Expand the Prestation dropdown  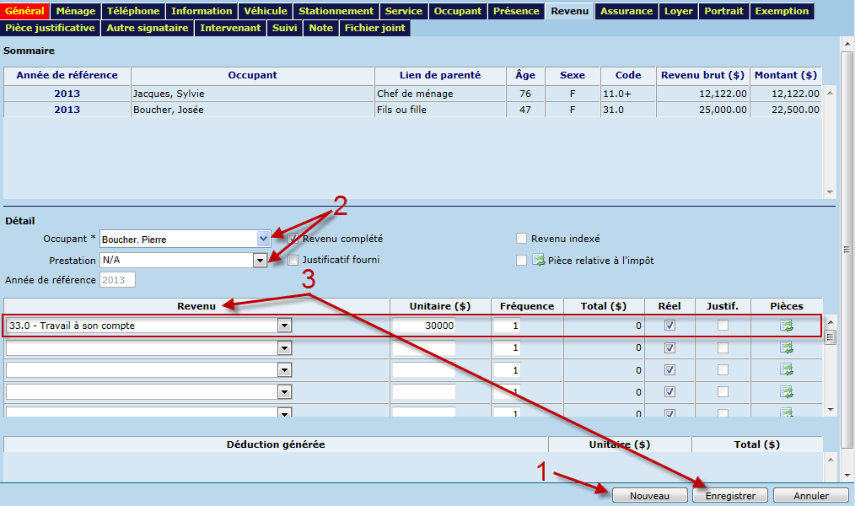[261, 261]
